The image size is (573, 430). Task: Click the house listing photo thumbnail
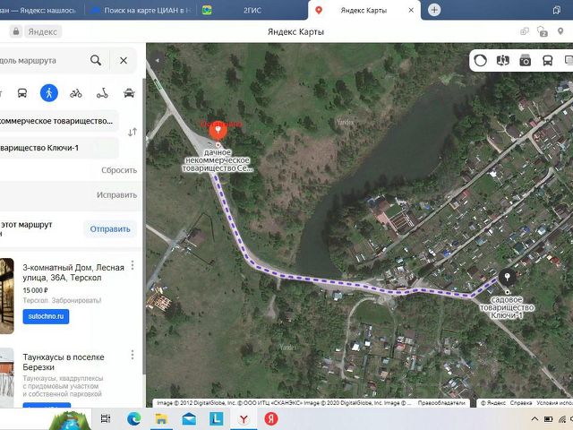6,296
